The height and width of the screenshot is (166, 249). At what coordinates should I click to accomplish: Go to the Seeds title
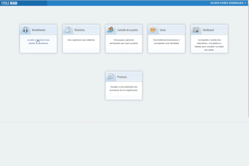[164, 30]
